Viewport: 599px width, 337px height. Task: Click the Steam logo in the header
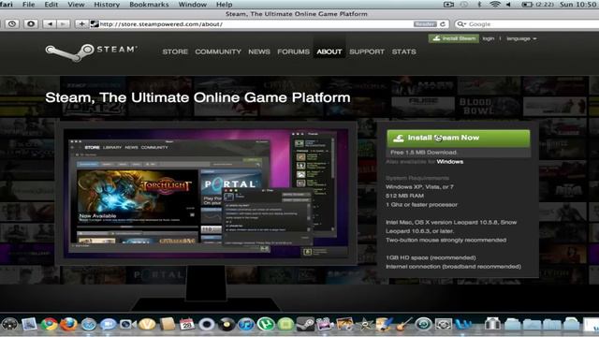(x=91, y=52)
